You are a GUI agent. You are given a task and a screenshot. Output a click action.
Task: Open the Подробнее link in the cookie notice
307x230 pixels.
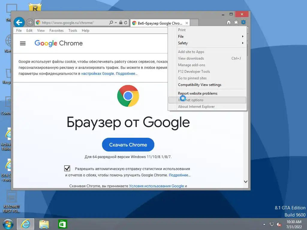(127, 74)
